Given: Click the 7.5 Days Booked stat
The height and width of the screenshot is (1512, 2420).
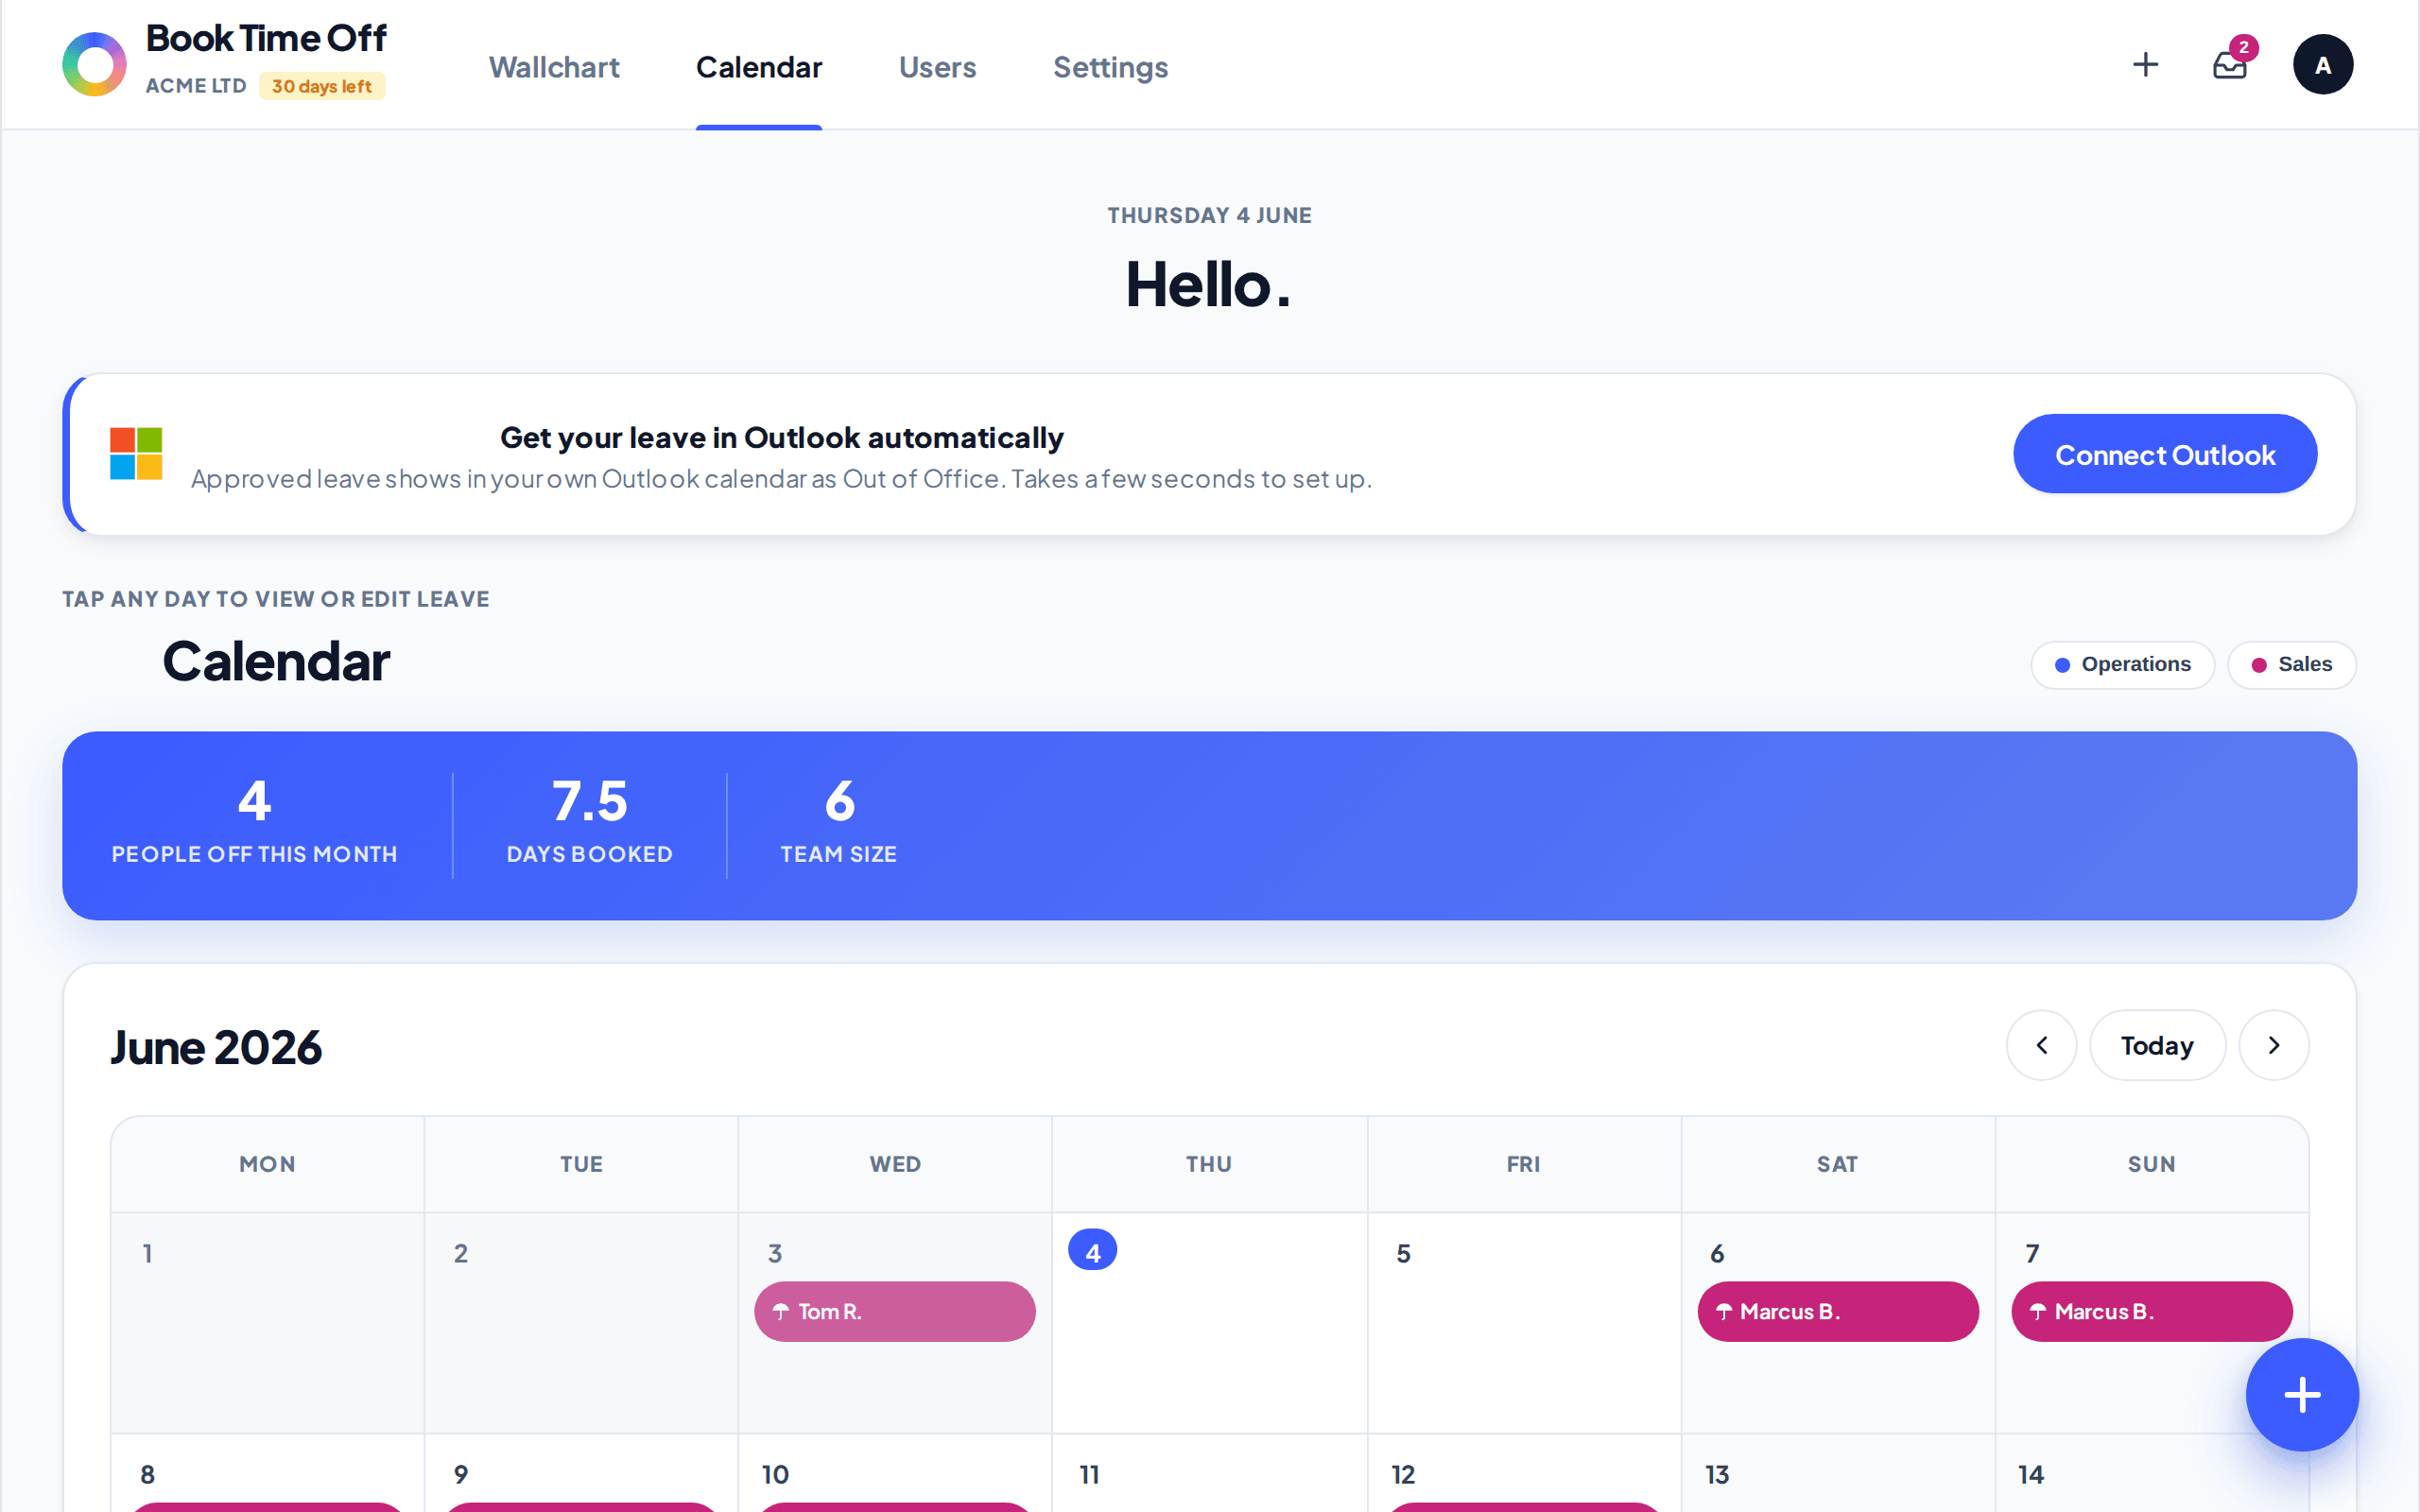Looking at the screenshot, I should (x=589, y=822).
